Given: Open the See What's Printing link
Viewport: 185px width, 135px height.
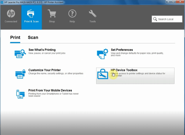Looking at the screenshot, I should click(42, 50).
